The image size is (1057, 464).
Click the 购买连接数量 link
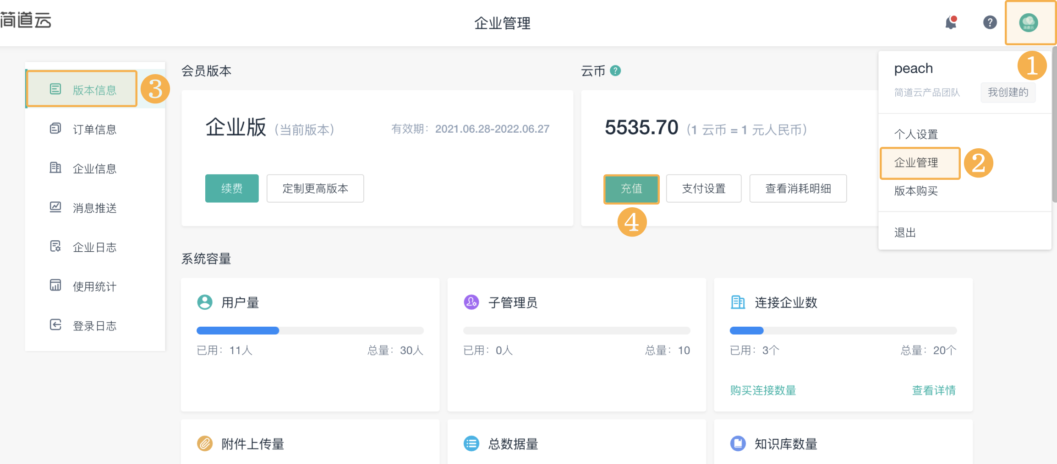click(763, 390)
